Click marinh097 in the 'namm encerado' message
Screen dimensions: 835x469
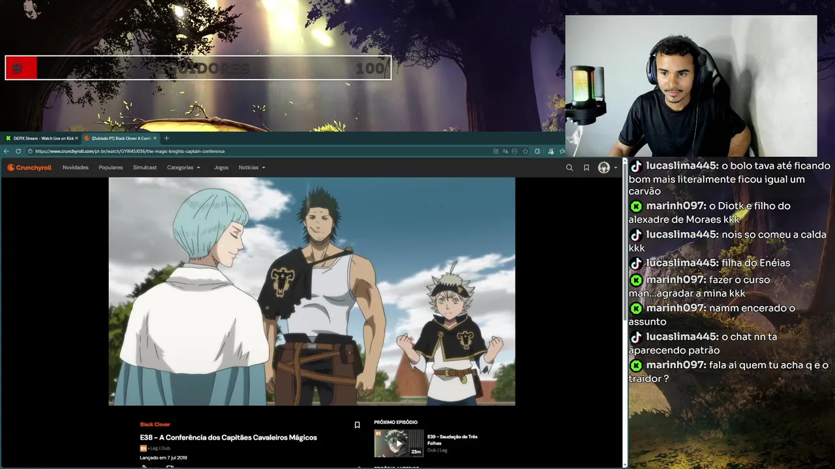click(x=676, y=308)
